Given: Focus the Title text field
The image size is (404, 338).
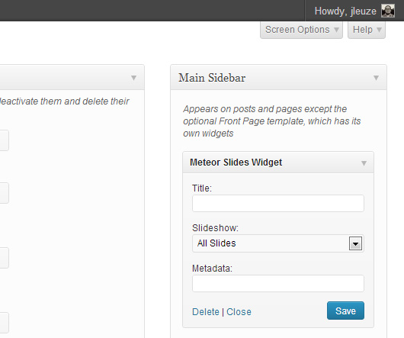Looking at the screenshot, I should (278, 204).
